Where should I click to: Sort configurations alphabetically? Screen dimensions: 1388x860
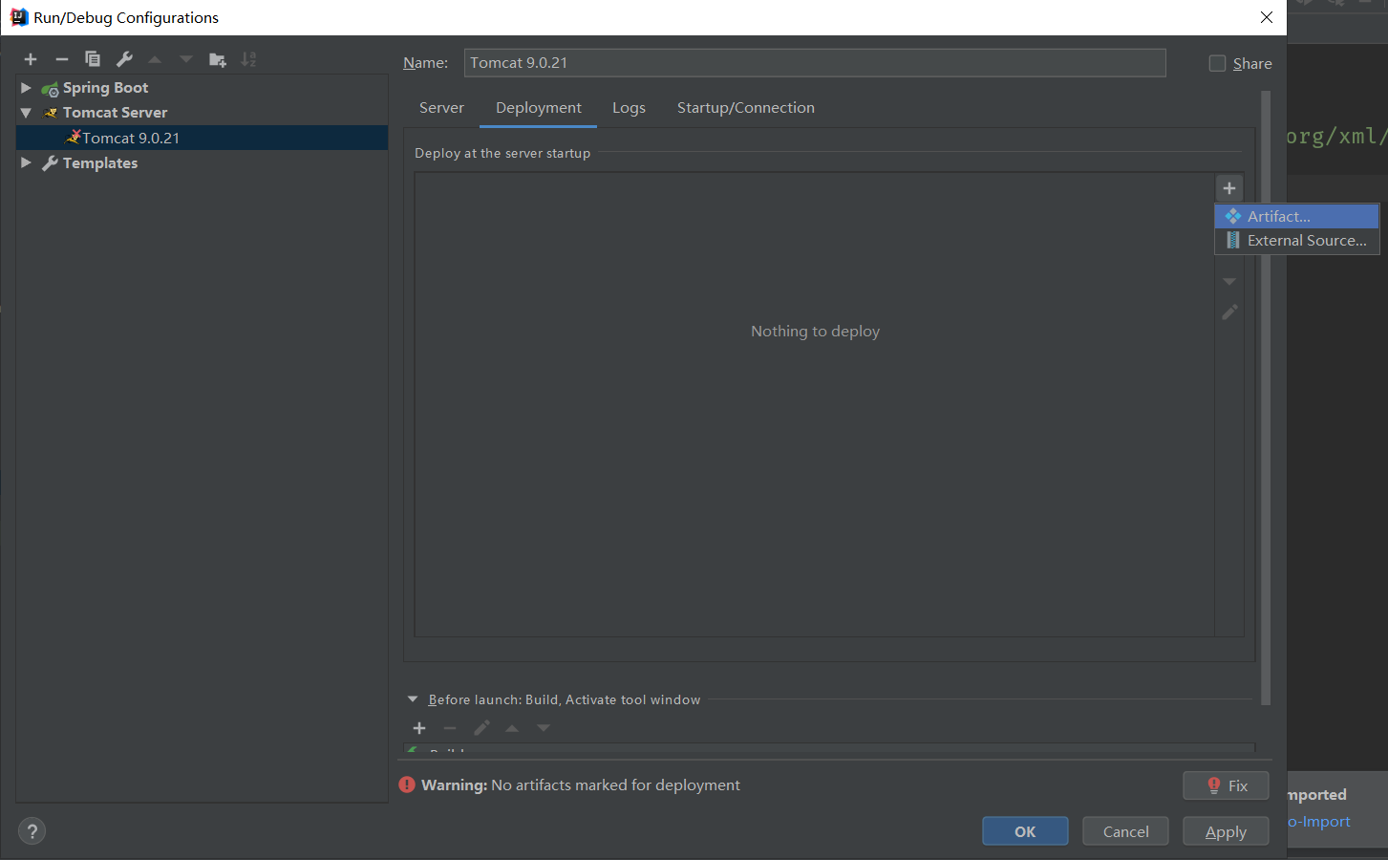(x=249, y=59)
